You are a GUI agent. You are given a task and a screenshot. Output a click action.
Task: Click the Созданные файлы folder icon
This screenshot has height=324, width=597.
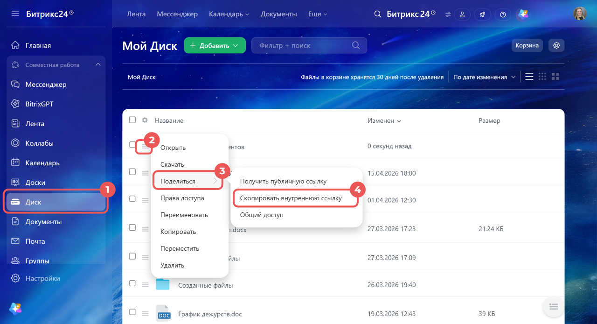click(163, 284)
